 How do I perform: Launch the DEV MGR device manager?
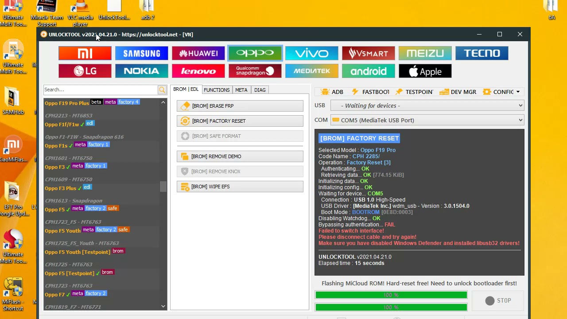tap(458, 92)
